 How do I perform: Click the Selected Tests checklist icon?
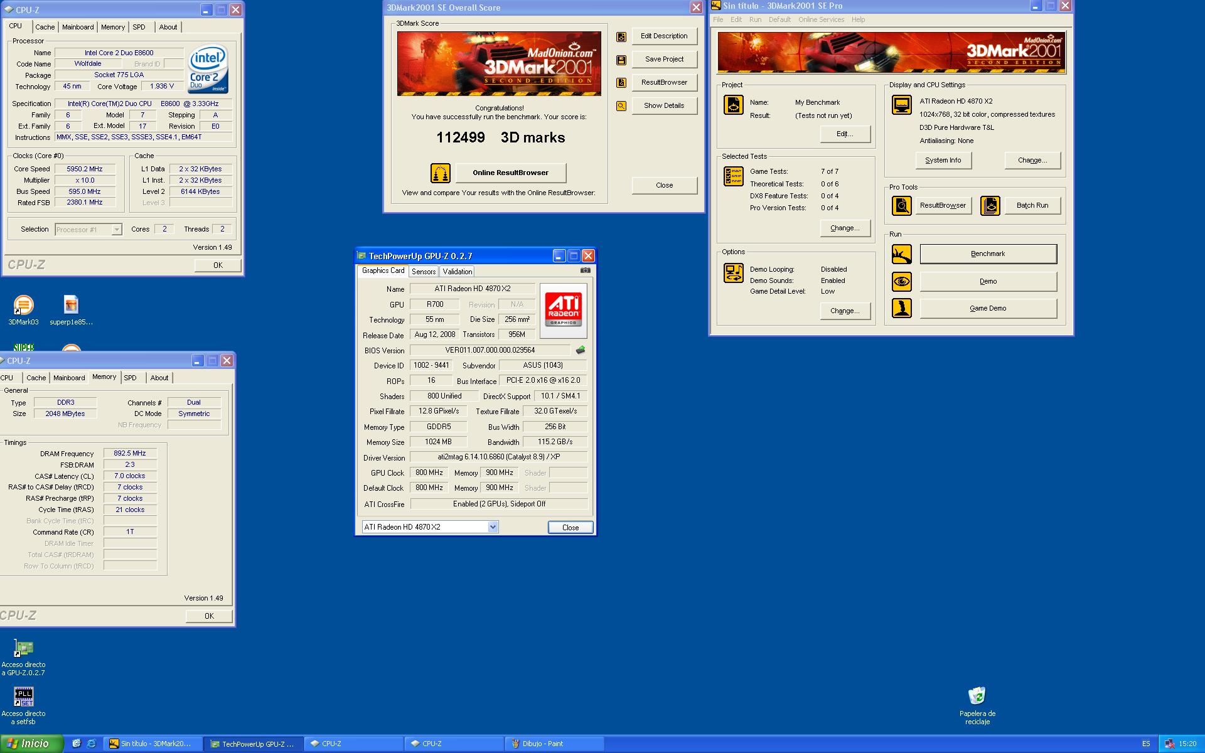point(733,176)
